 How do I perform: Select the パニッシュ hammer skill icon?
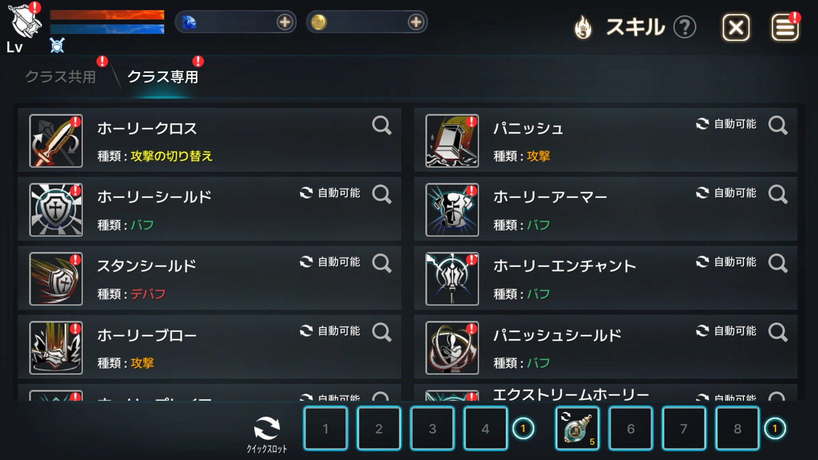pos(452,141)
